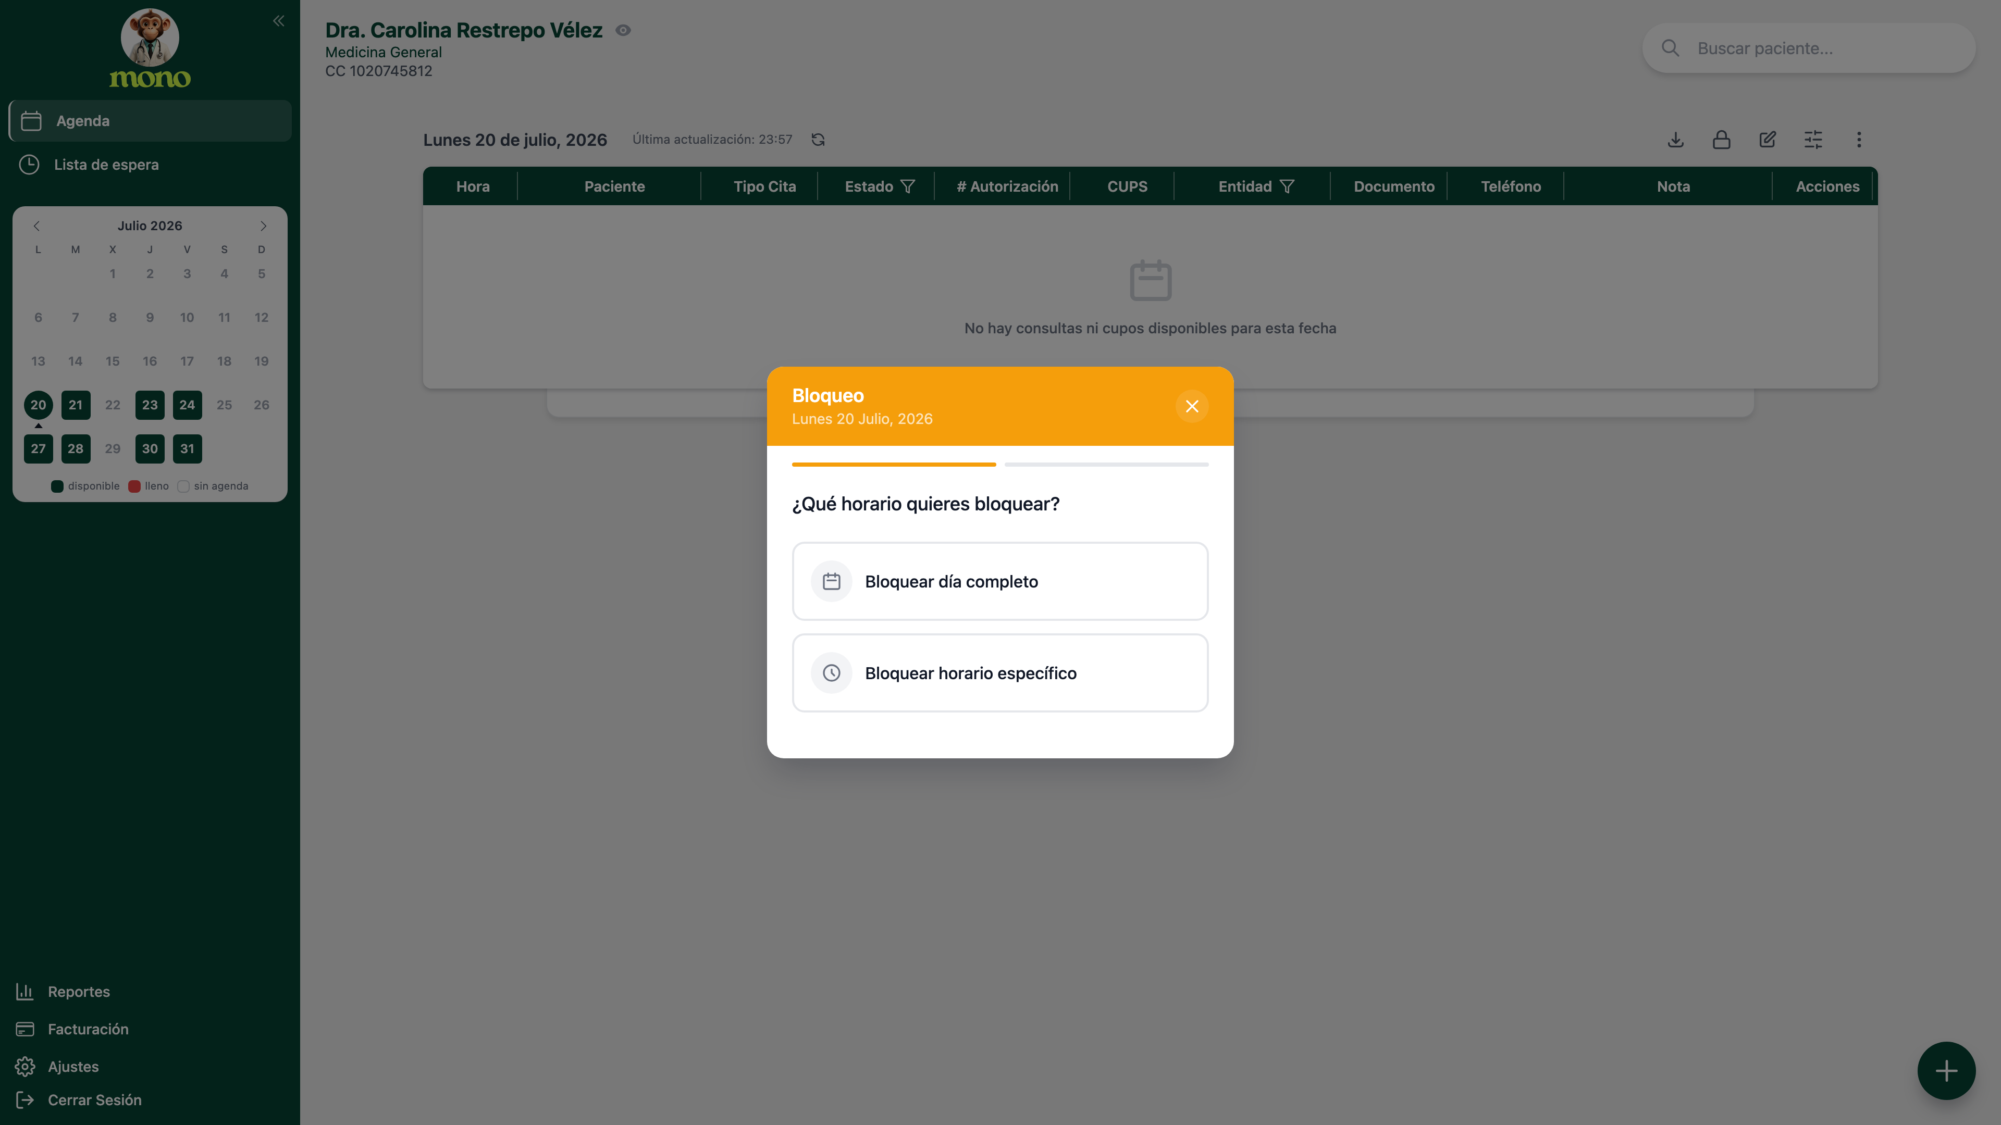Click the plus add appointment button
Image resolution: width=2001 pixels, height=1125 pixels.
coord(1946,1071)
